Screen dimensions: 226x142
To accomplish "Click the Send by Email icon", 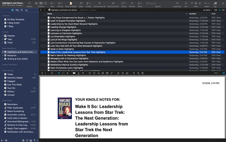I will click(113, 3).
